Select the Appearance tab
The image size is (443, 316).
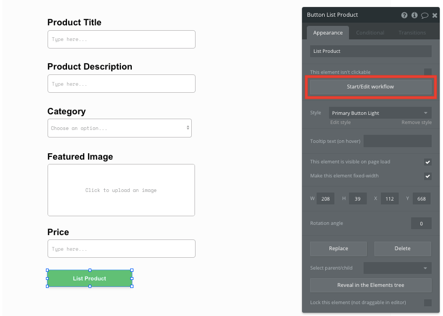click(327, 32)
